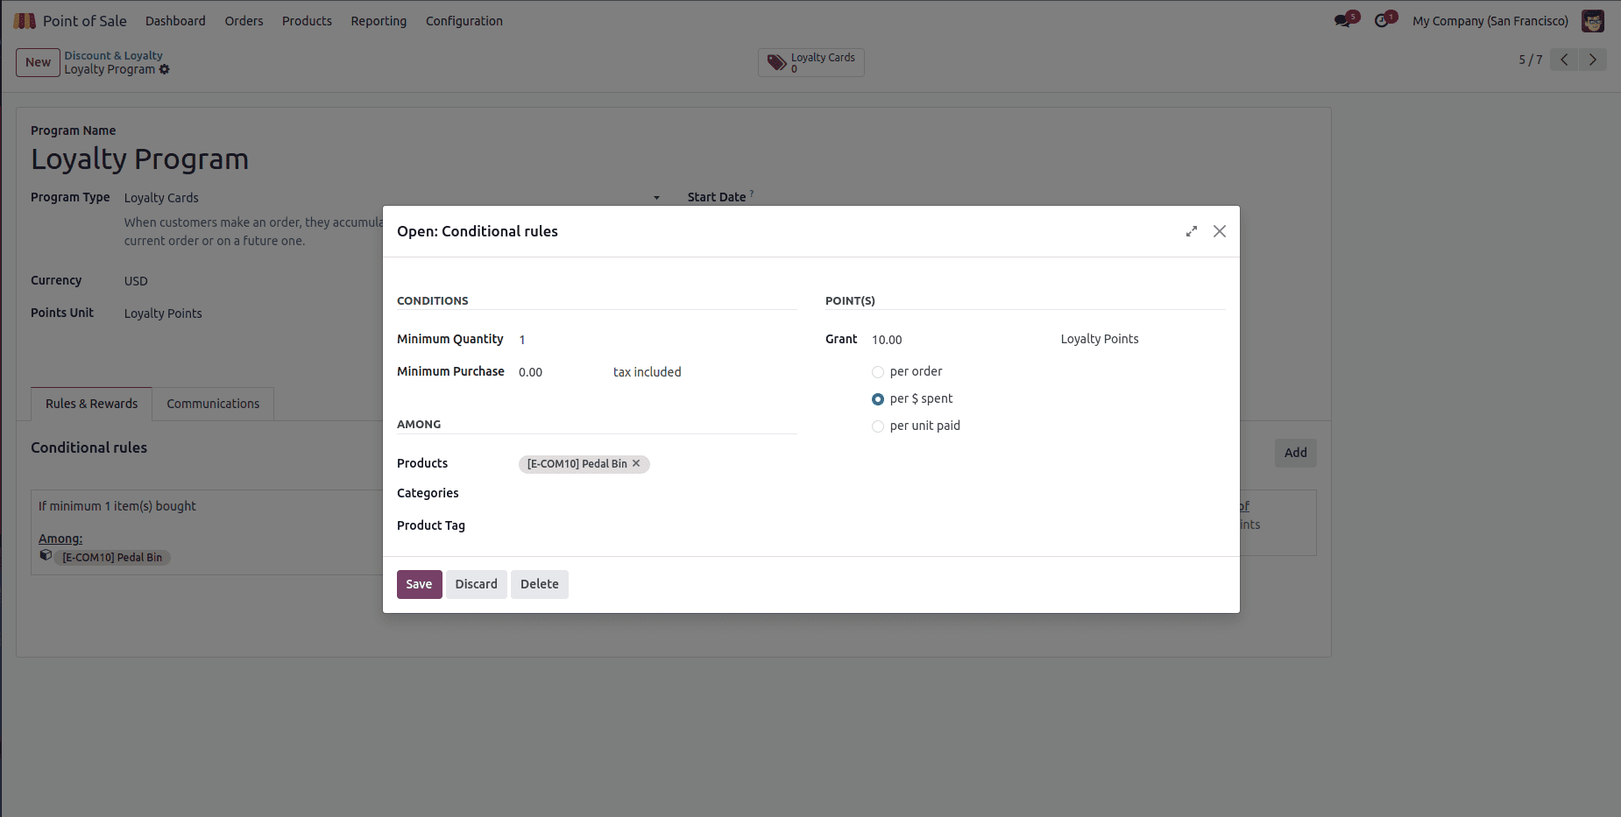Click the Points Unit Loyalty Points field
The height and width of the screenshot is (817, 1621).
tap(163, 313)
